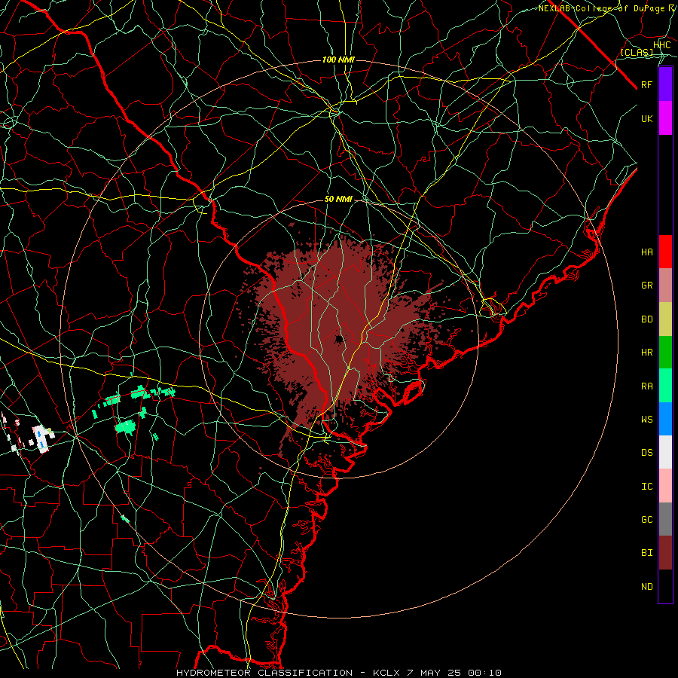This screenshot has height=678, width=678.
Task: Click the 'RF' legend label text
Action: [647, 84]
